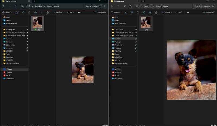Toggle Vista previa pane in right window
This screenshot has height=126, width=217.
pos(209,12)
